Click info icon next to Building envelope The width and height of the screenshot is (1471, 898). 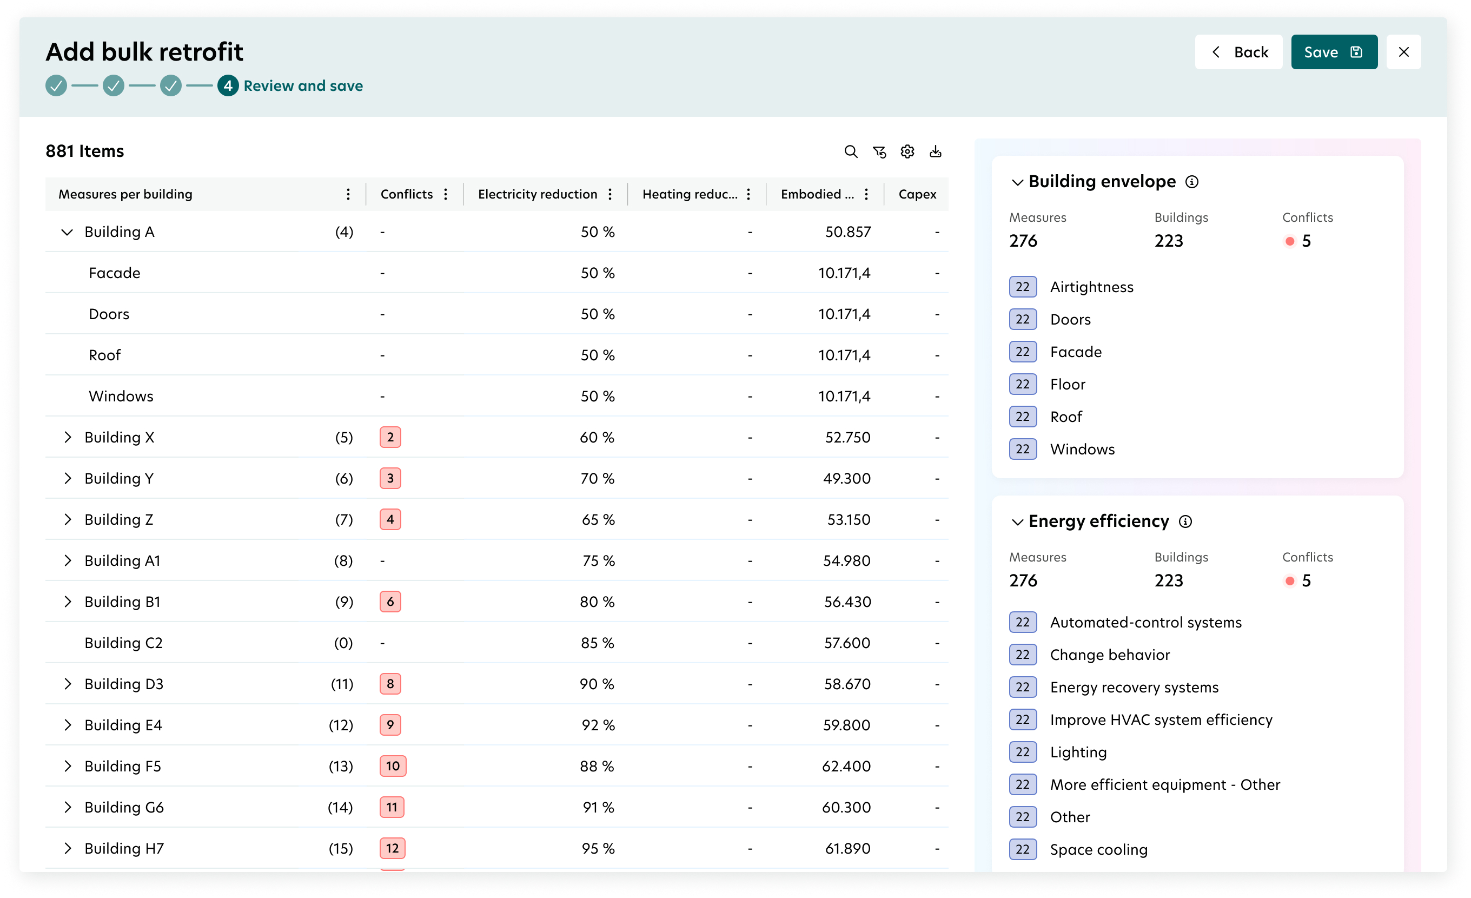pyautogui.click(x=1191, y=182)
